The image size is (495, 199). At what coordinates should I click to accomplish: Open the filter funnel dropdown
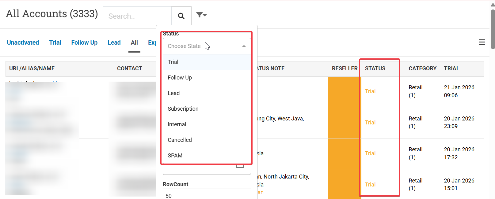[x=201, y=15]
